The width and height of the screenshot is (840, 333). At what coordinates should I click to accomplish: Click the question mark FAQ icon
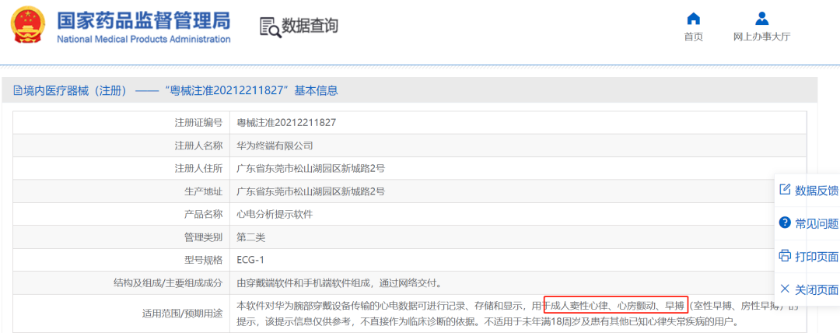[785, 223]
